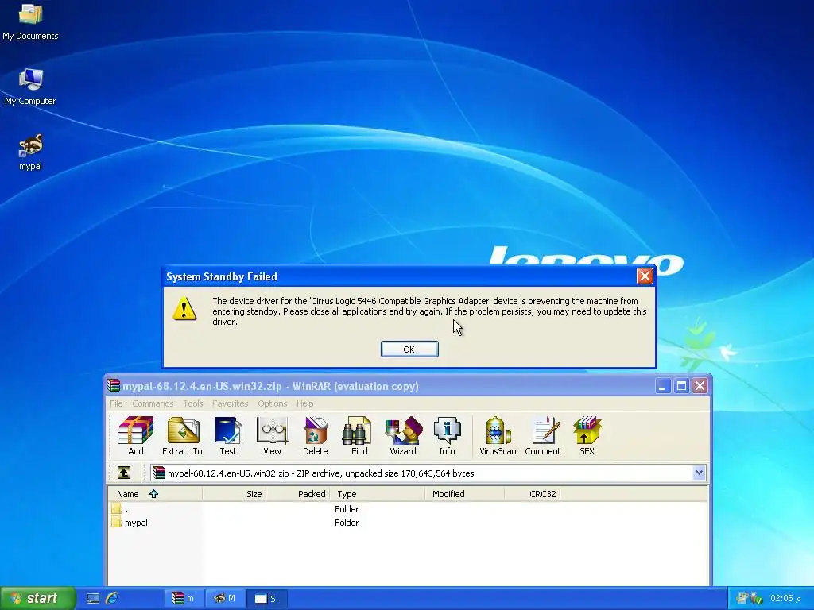Click the Info toolbar icon
The image size is (814, 610).
(x=447, y=436)
